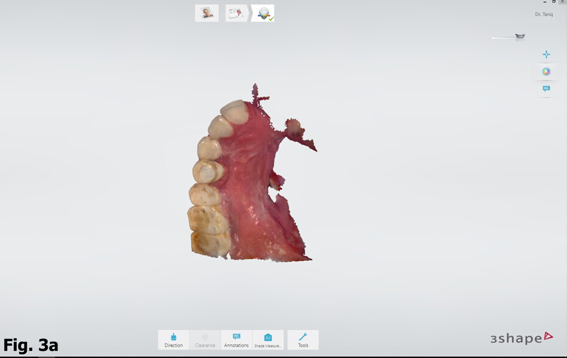
Task: Go to the patient photo workflow step
Action: pyautogui.click(x=207, y=13)
